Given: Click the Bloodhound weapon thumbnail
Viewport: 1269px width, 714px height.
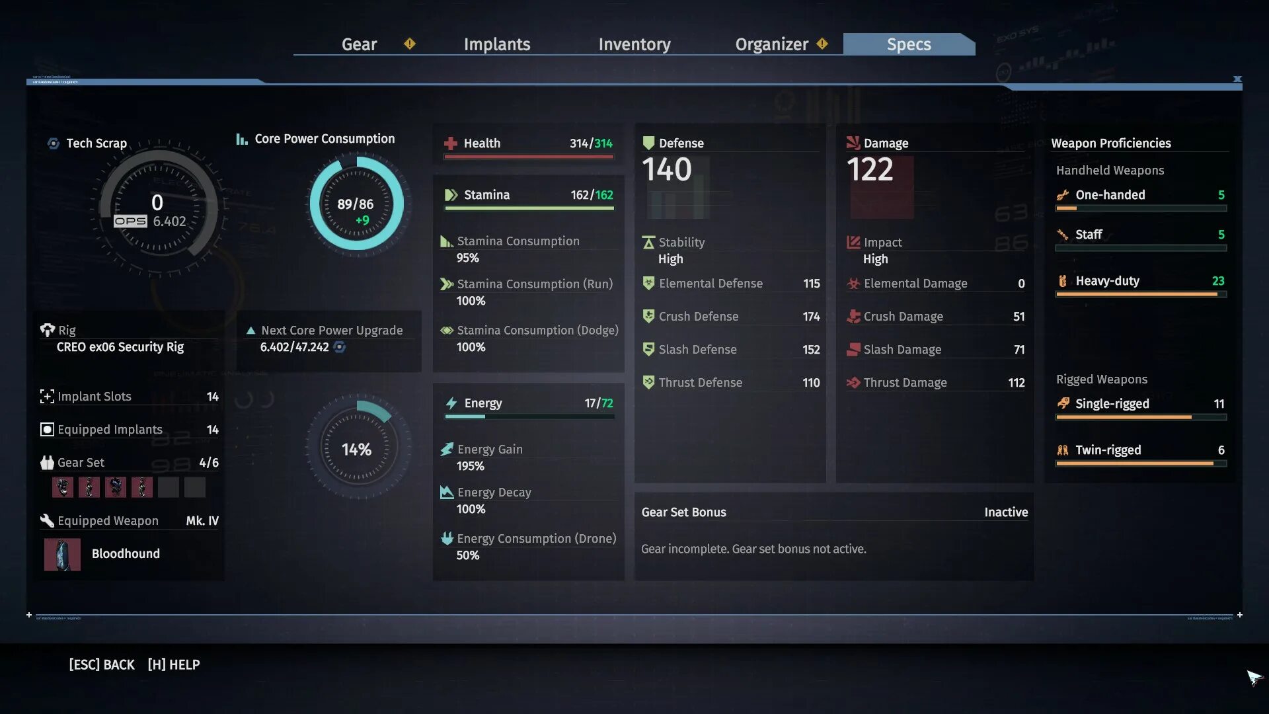Looking at the screenshot, I should click(x=61, y=553).
